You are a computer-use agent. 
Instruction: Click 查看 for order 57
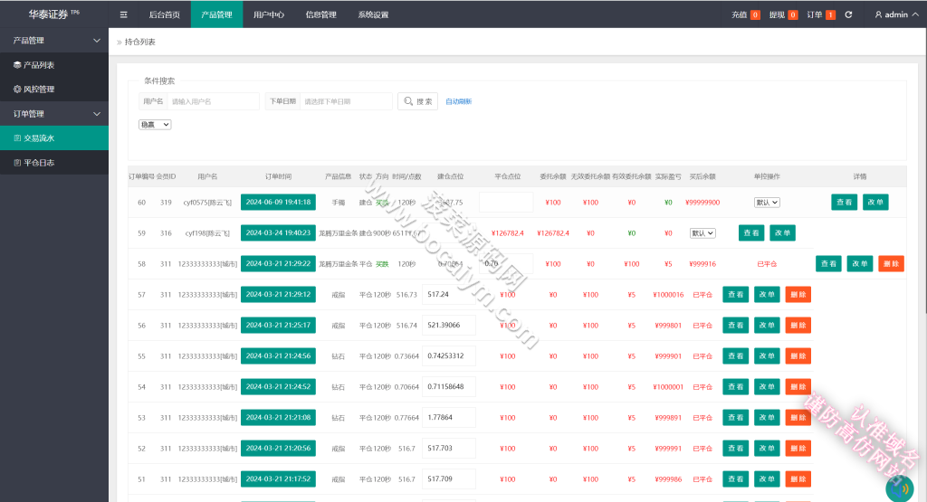735,295
